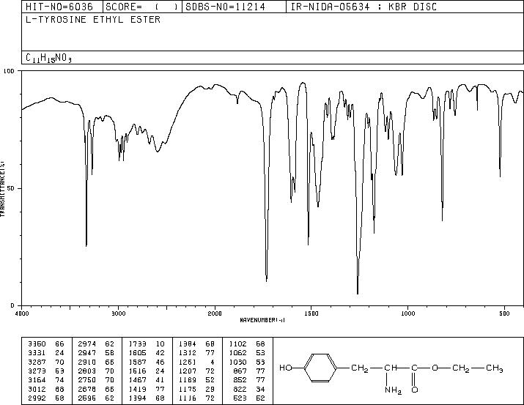
Task: Click the strongest peak tip near 1261
Action: [358, 294]
